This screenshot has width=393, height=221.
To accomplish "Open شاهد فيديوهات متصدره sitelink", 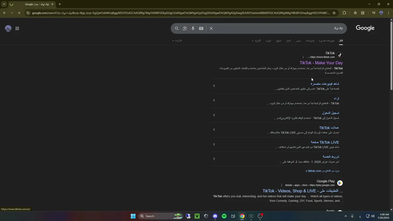I will pos(325,84).
